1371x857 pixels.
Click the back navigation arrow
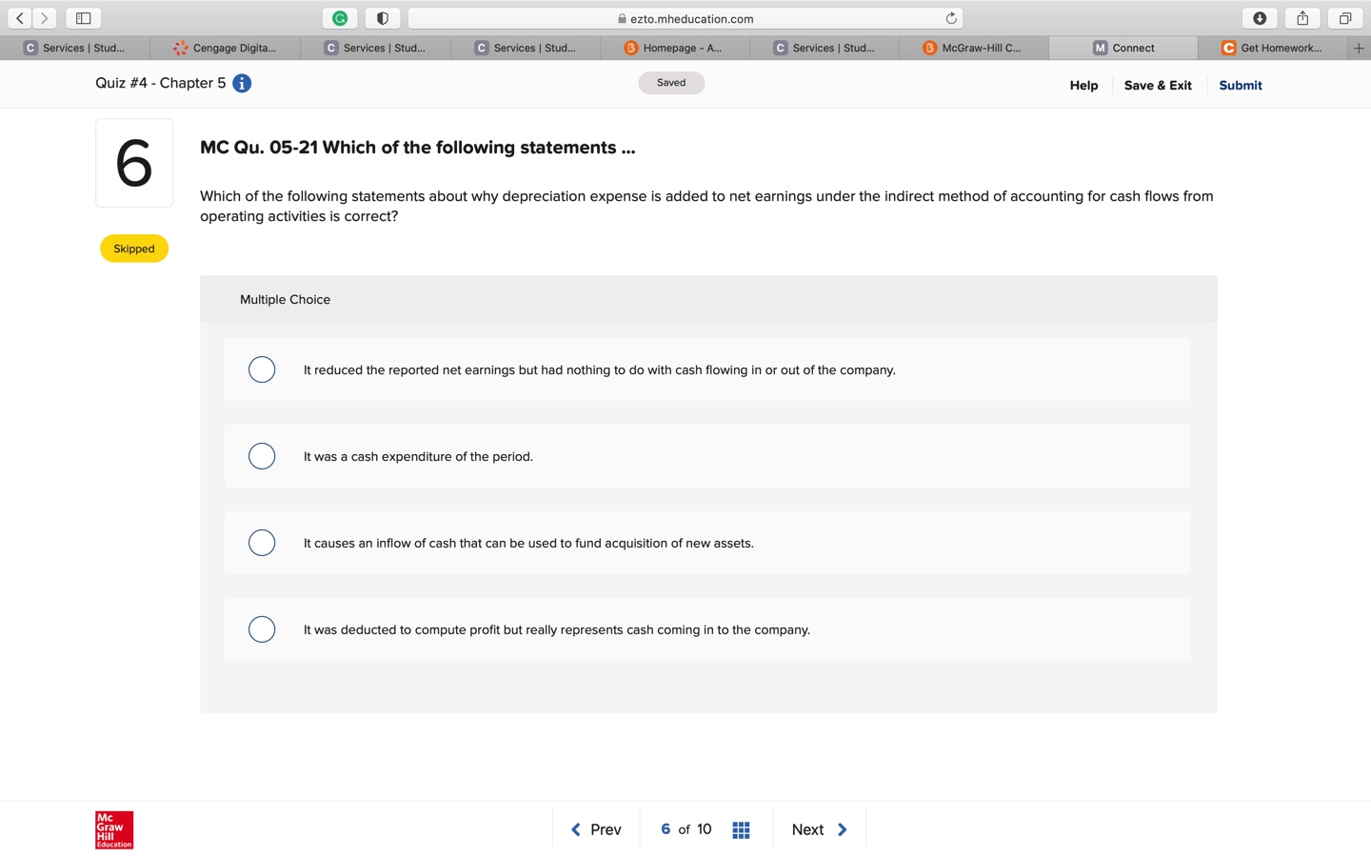click(19, 17)
